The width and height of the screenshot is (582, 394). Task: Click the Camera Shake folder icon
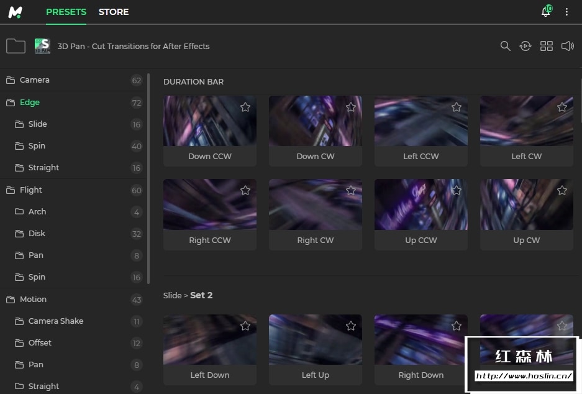pyautogui.click(x=19, y=321)
